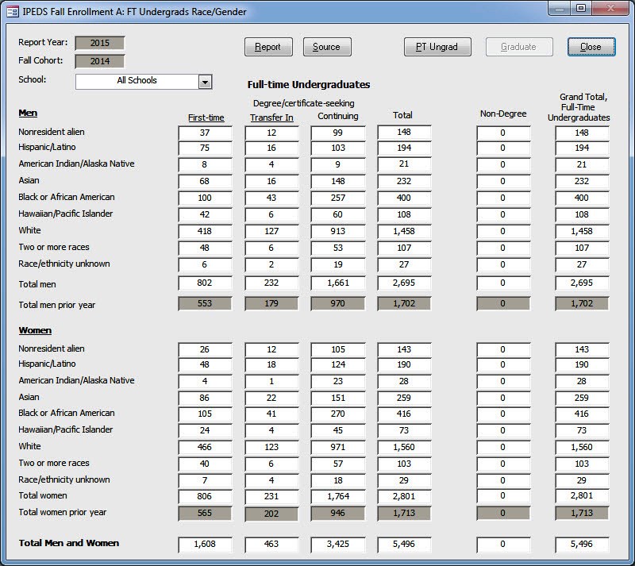Select Men Nonresident alien Non-Degree field

click(503, 133)
